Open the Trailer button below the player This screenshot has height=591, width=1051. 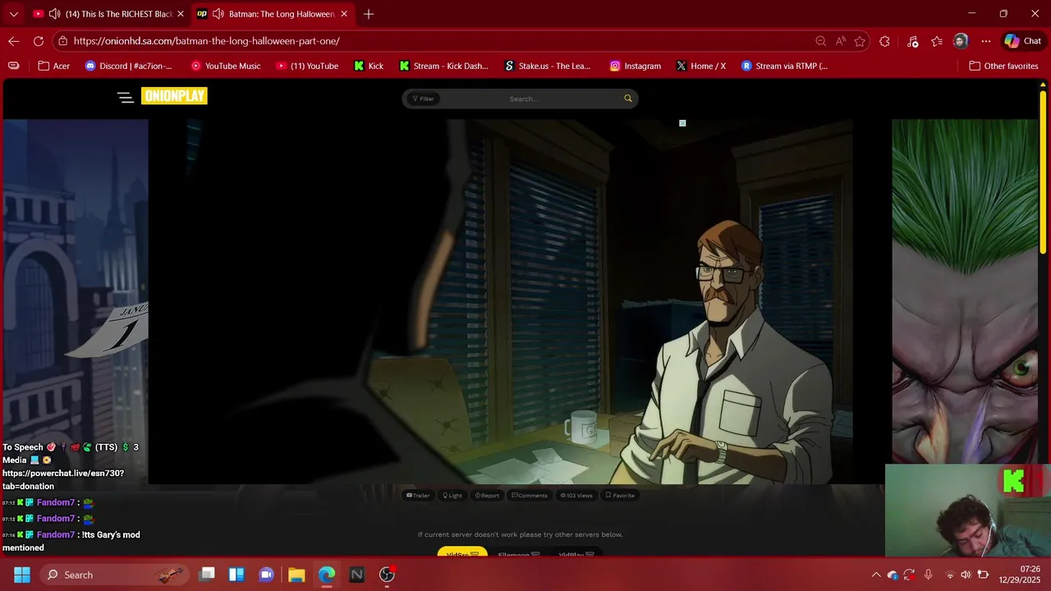click(x=418, y=495)
